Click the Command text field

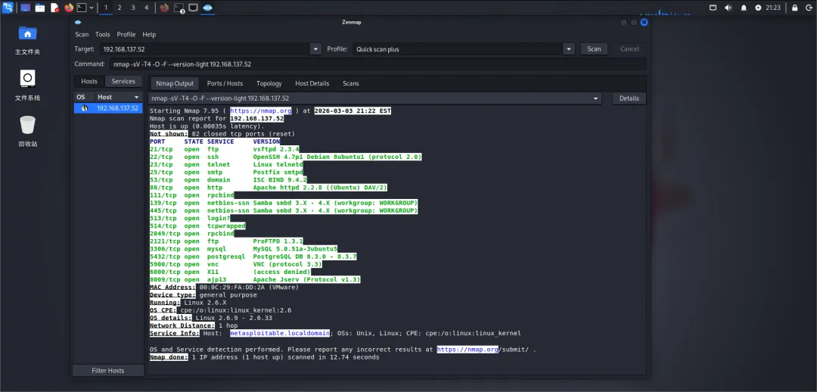[x=377, y=64]
